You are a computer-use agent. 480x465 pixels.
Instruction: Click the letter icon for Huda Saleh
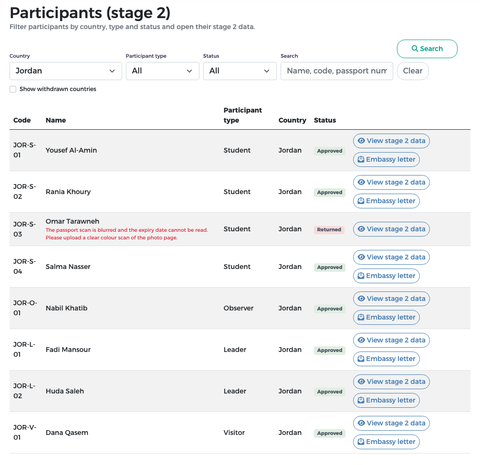pyautogui.click(x=361, y=401)
